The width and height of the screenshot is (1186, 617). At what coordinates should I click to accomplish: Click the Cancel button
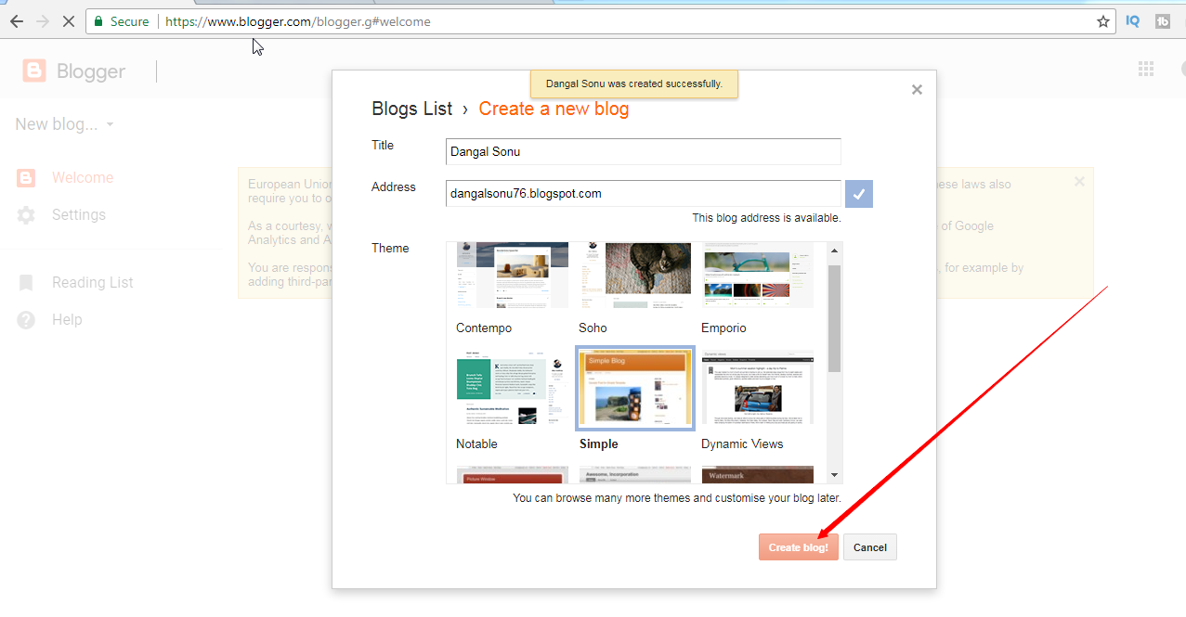click(870, 547)
